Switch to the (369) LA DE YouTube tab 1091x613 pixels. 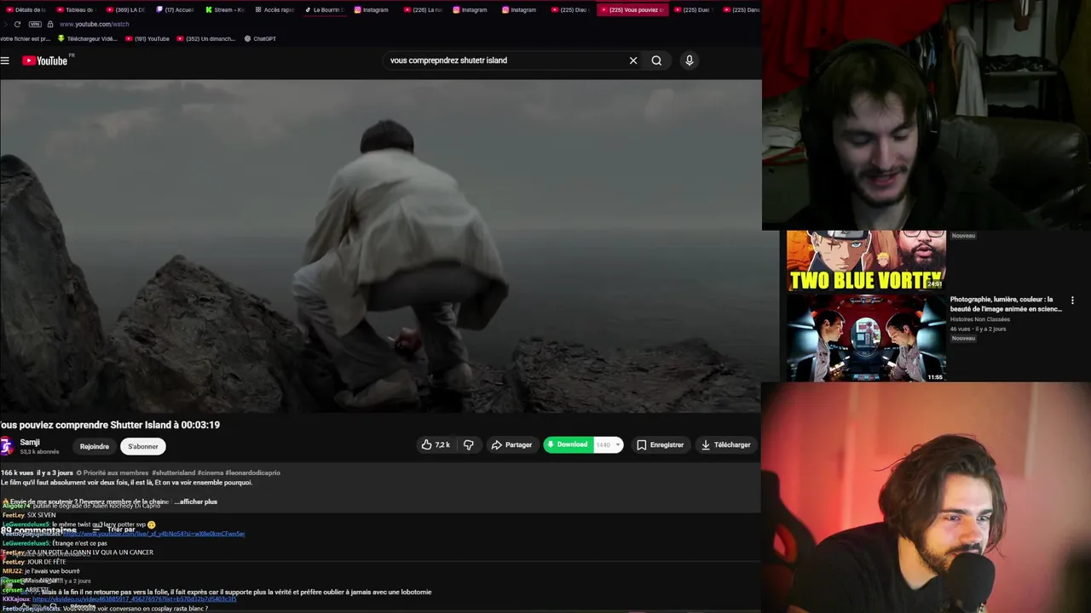point(126,10)
